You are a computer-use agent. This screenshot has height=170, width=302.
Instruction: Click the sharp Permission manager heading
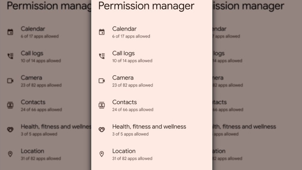[x=146, y=6]
